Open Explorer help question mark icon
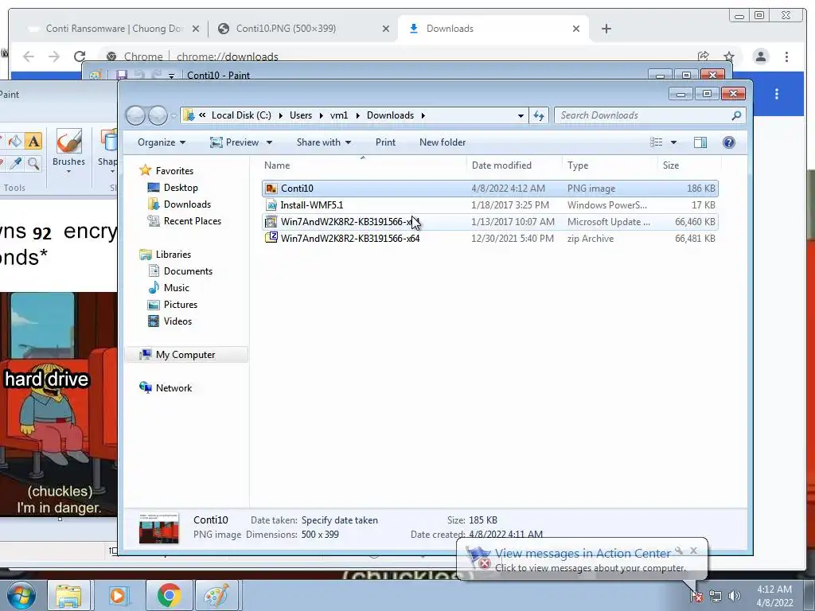 click(x=729, y=142)
